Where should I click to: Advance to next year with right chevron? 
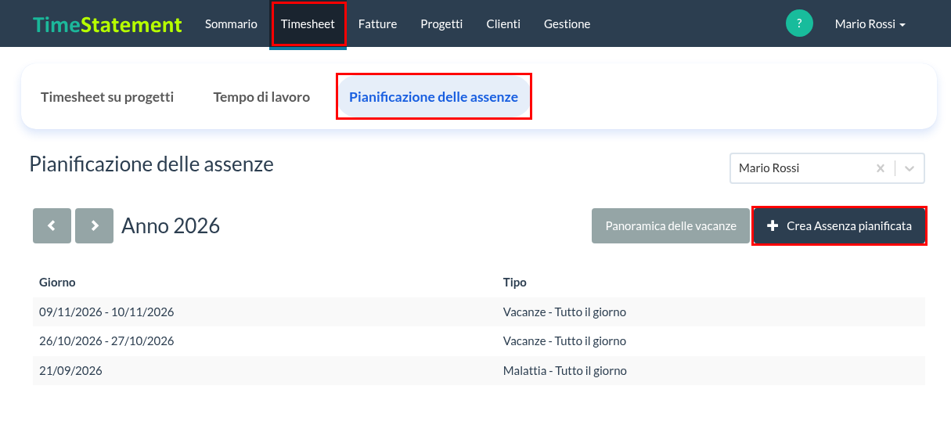(x=95, y=226)
